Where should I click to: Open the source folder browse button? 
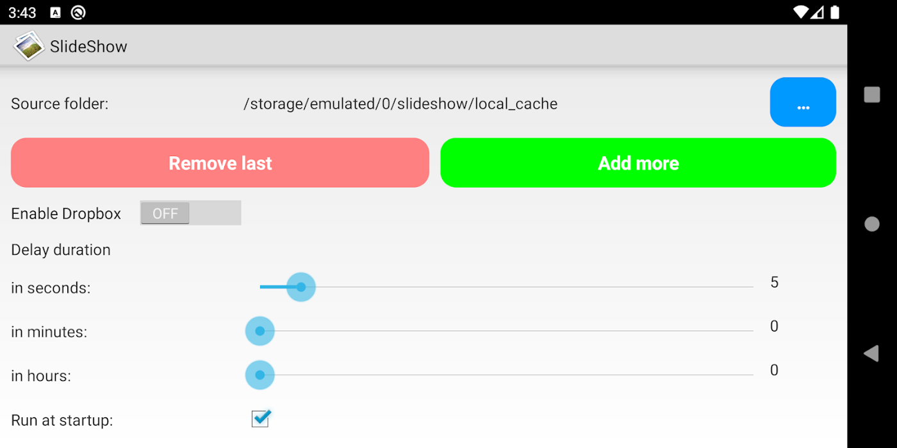(x=802, y=102)
